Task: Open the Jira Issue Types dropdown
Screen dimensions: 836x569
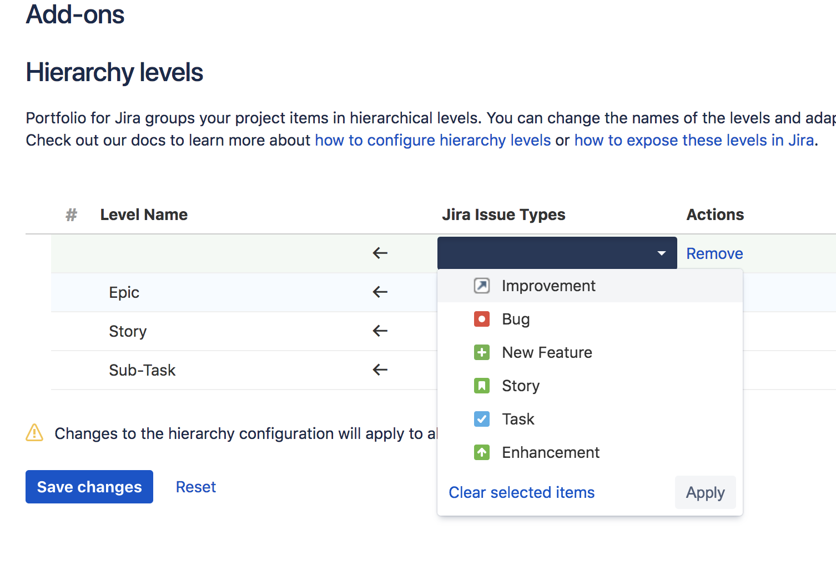Action: (x=557, y=253)
